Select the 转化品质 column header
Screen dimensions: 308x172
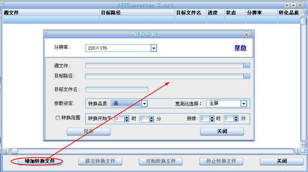point(289,13)
